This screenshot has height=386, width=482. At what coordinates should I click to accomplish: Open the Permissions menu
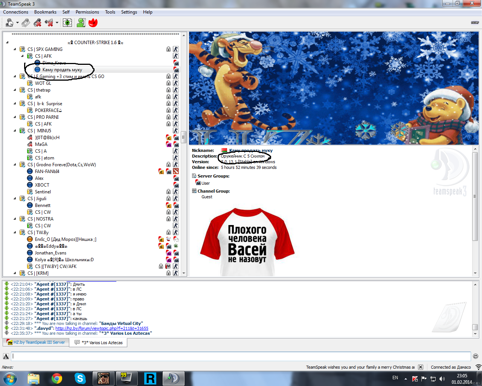87,12
